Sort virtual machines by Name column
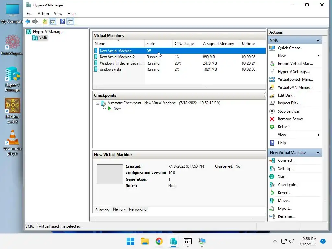 click(119, 44)
